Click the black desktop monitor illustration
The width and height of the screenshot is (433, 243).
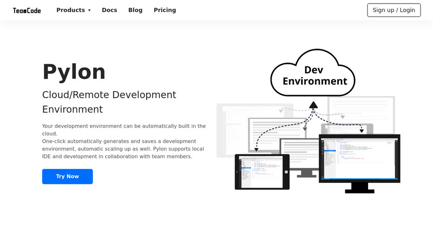point(360,164)
